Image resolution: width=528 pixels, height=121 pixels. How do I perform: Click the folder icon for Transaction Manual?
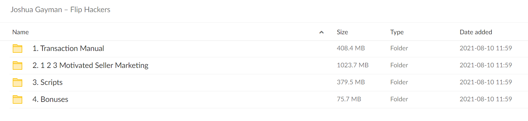click(17, 49)
